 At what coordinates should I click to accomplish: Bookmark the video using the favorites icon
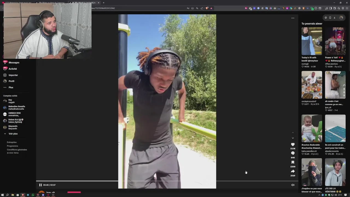coord(293,162)
